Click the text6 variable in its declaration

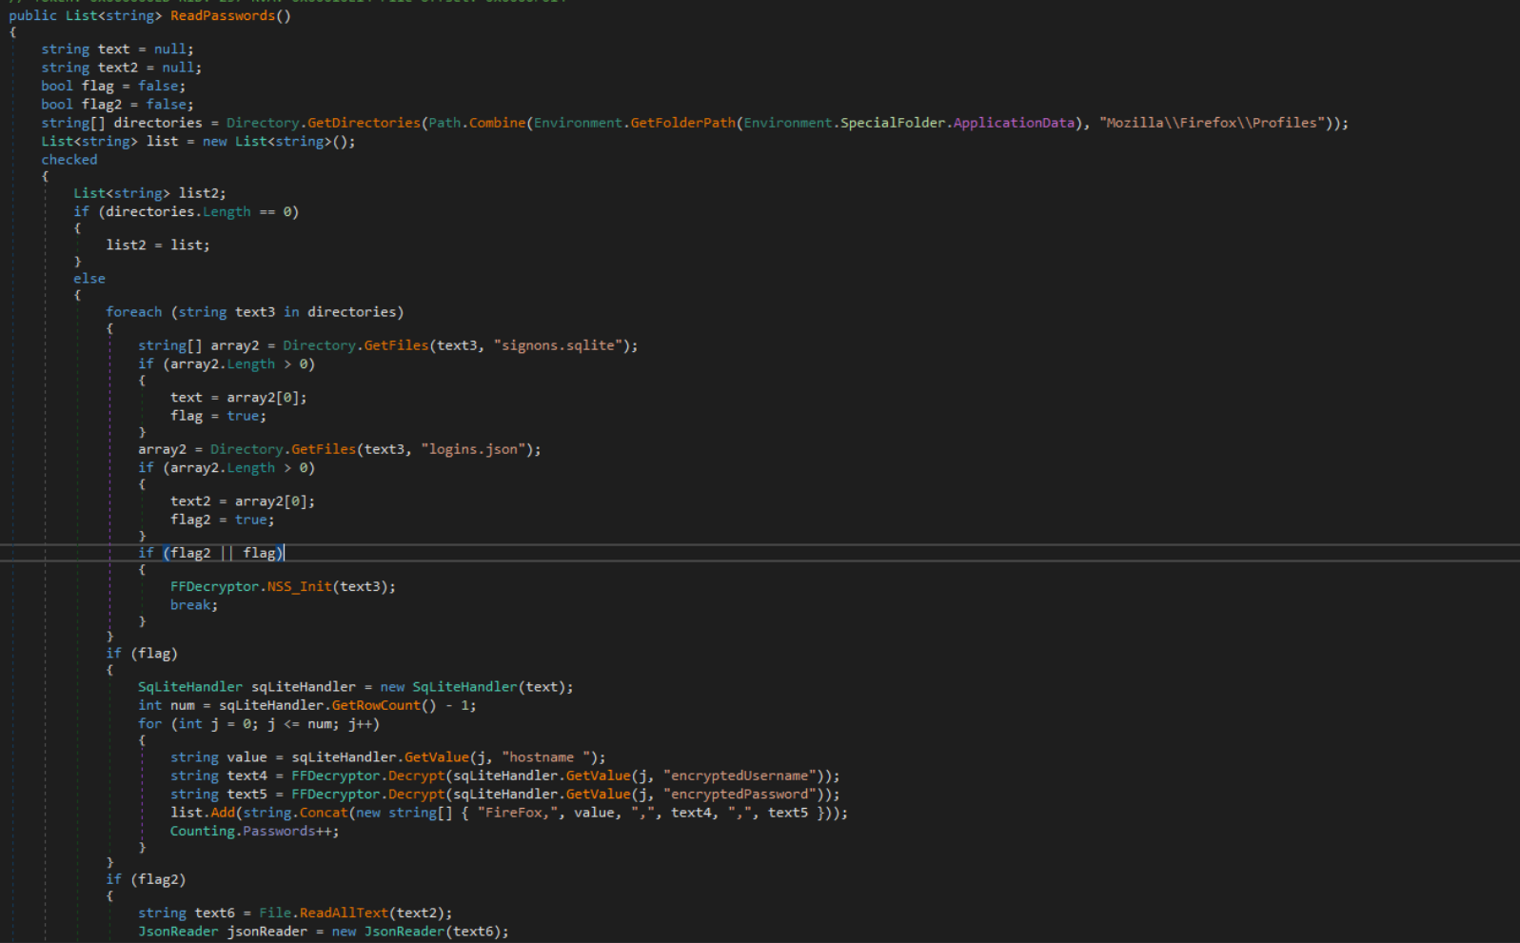(x=215, y=914)
